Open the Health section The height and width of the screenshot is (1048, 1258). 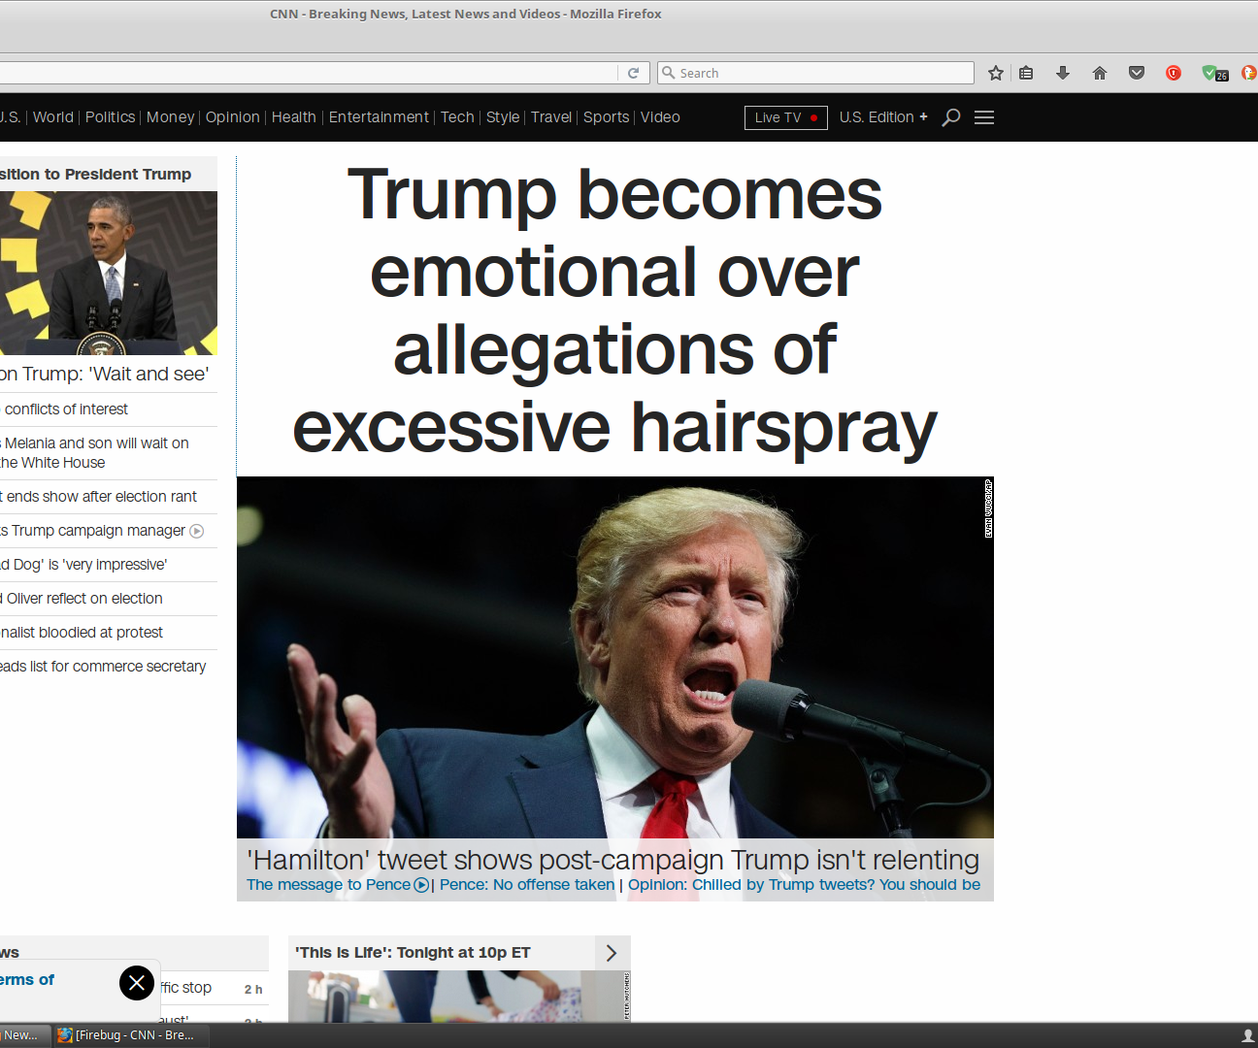point(294,117)
